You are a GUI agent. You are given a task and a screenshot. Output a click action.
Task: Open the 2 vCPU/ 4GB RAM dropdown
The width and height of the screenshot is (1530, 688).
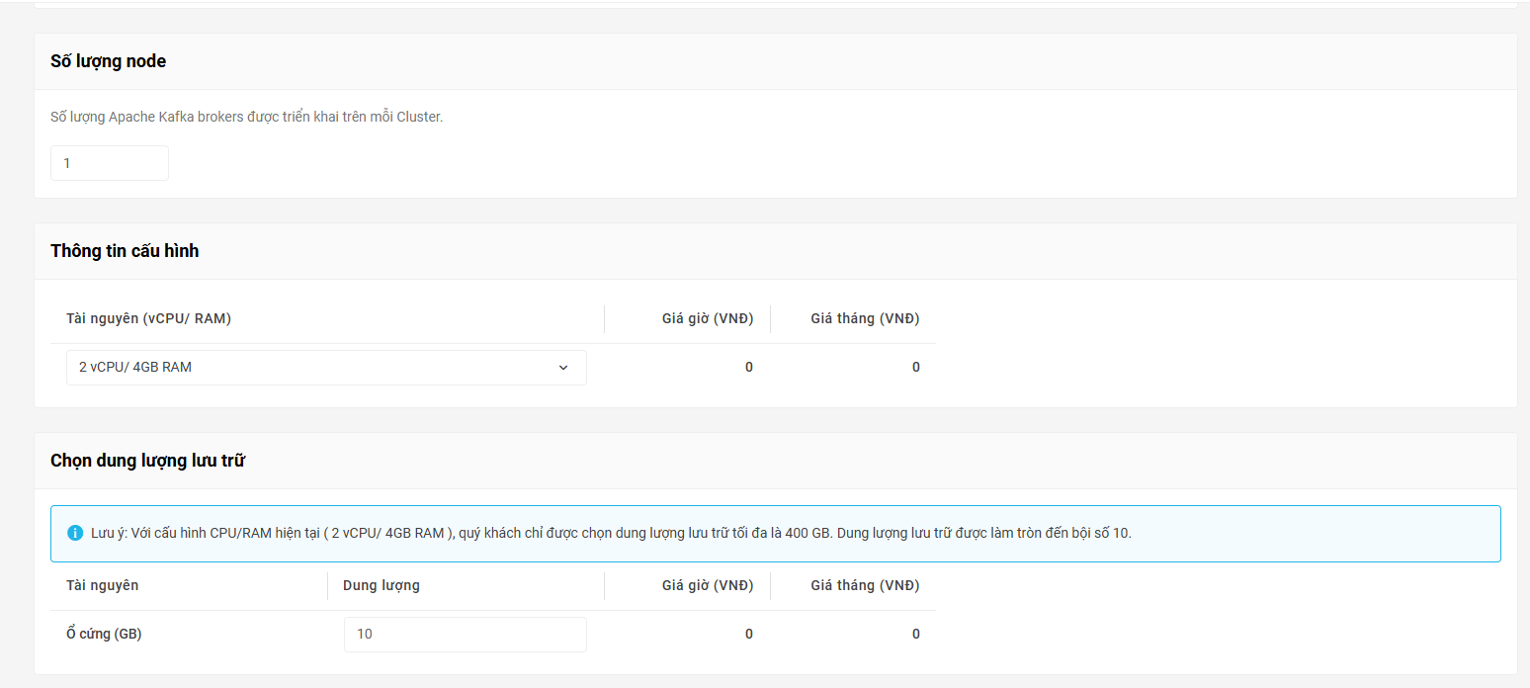pyautogui.click(x=326, y=367)
